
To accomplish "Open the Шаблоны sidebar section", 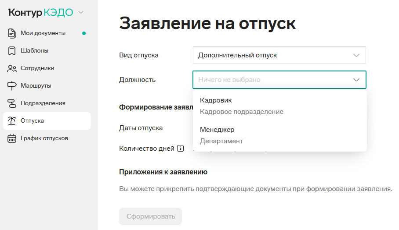I will pos(34,51).
